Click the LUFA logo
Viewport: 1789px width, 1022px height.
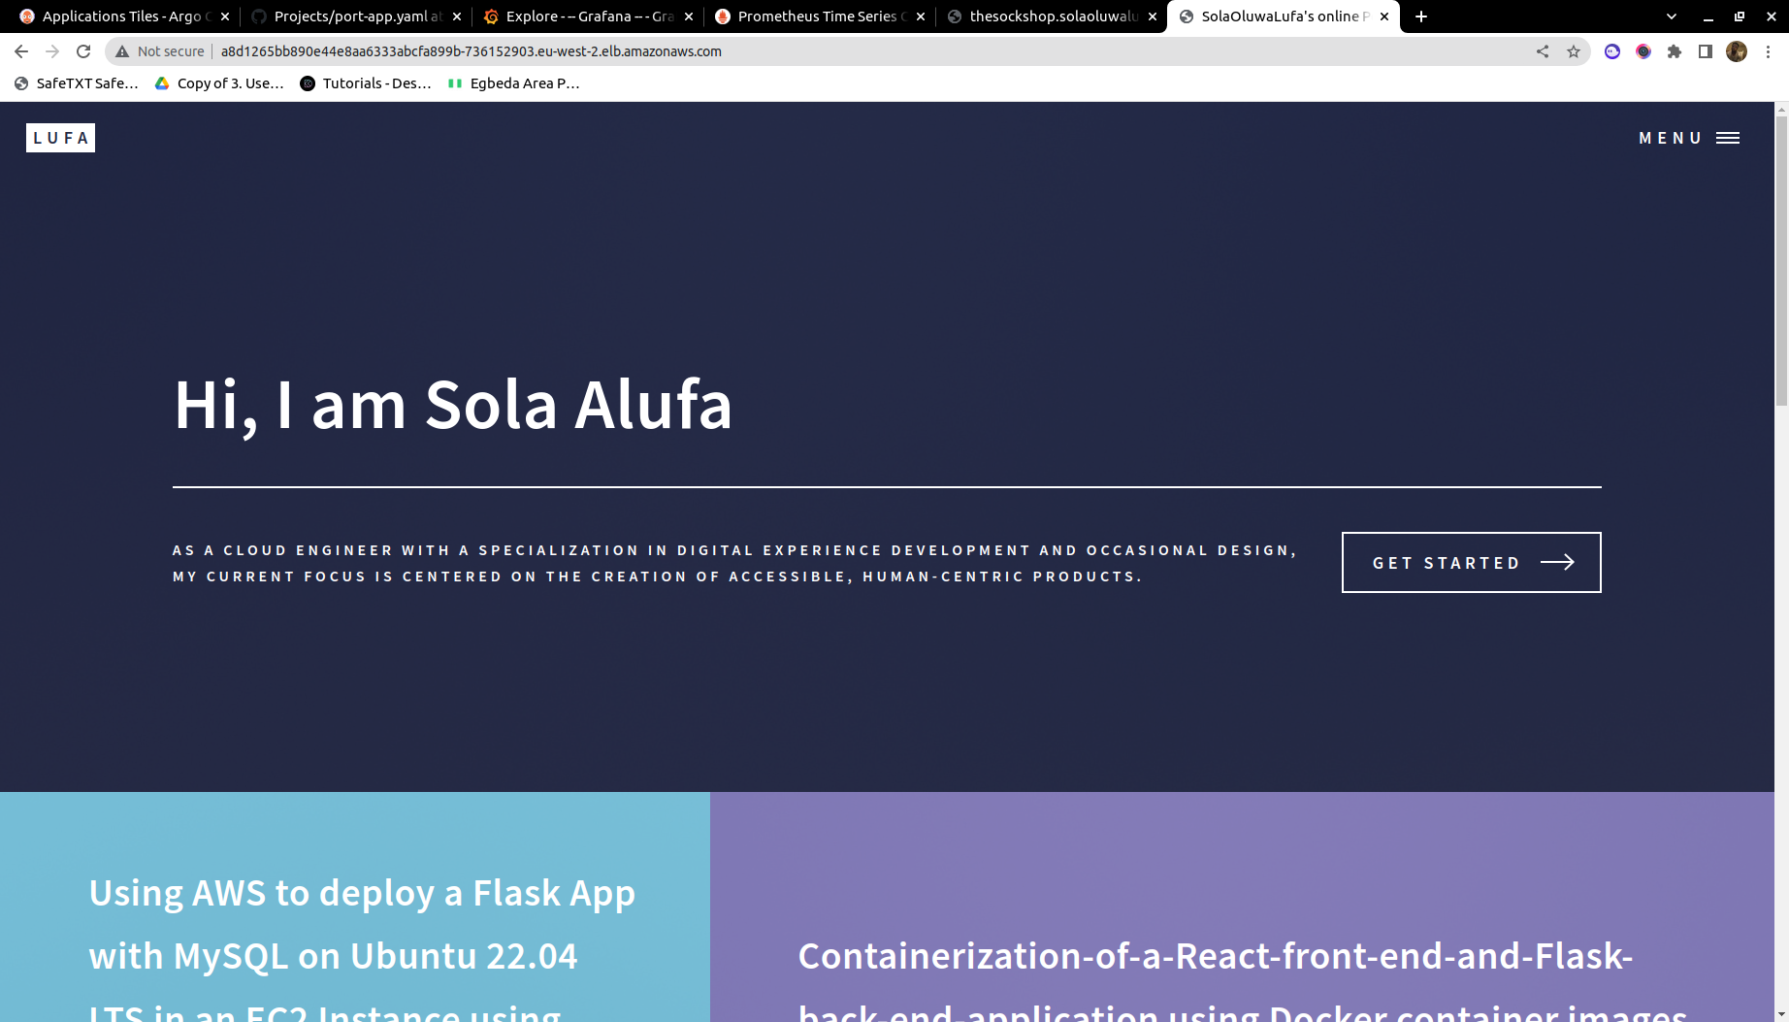point(60,138)
